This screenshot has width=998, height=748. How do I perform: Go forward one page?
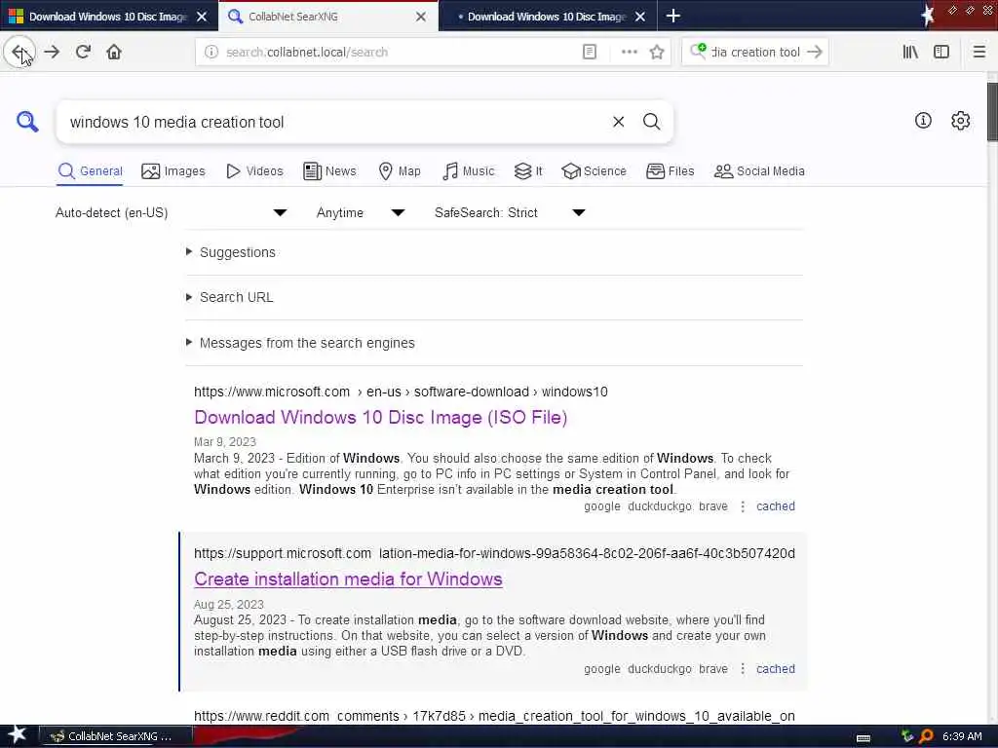(x=52, y=53)
